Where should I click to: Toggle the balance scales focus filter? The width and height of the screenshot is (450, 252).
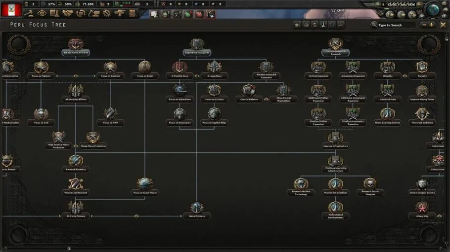pos(332,25)
